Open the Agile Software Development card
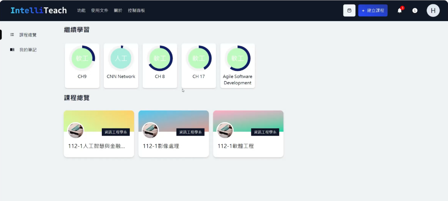448x201 pixels. pyautogui.click(x=238, y=66)
